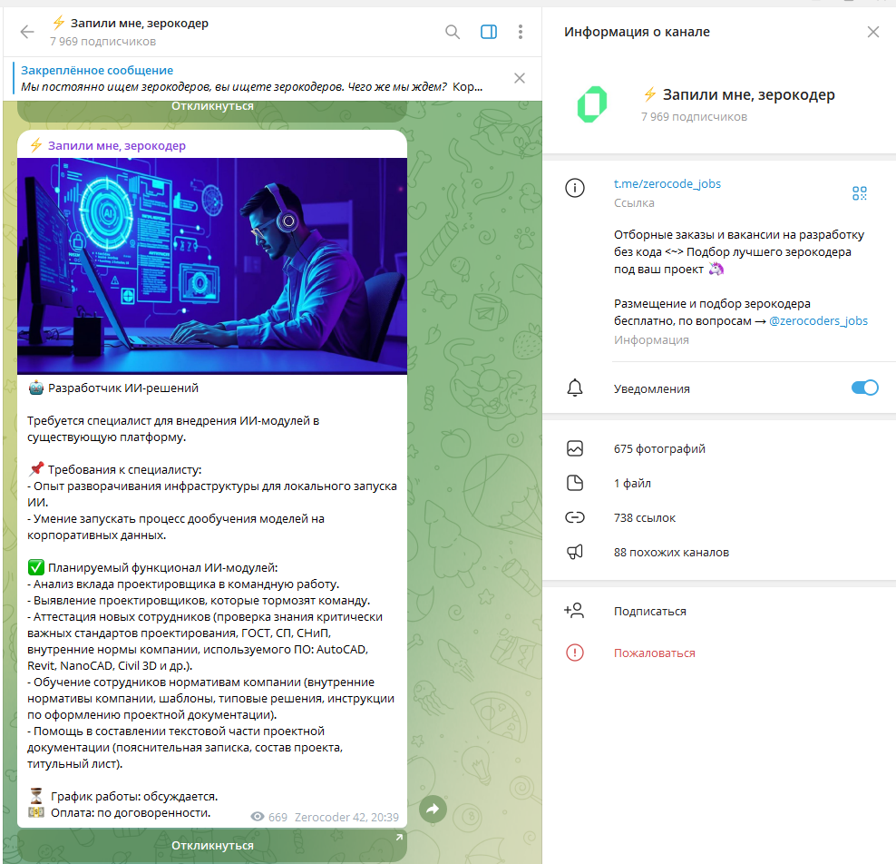Click the 7 969 подписчиков text in the info panel

[694, 117]
